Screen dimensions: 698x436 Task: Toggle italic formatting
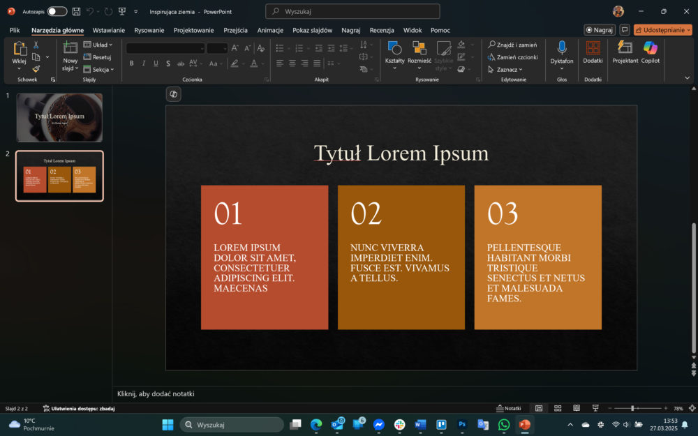(144, 63)
